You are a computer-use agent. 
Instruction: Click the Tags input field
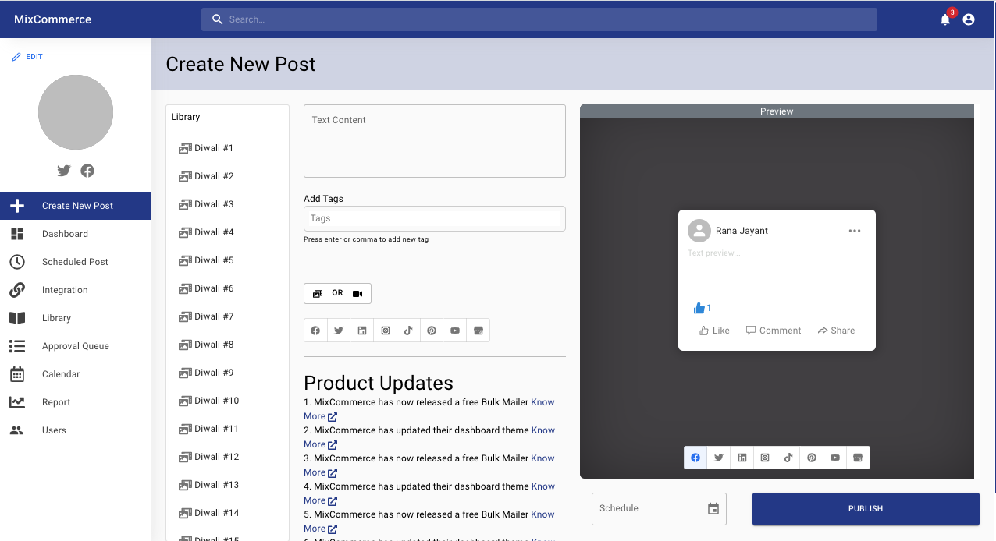(x=435, y=218)
